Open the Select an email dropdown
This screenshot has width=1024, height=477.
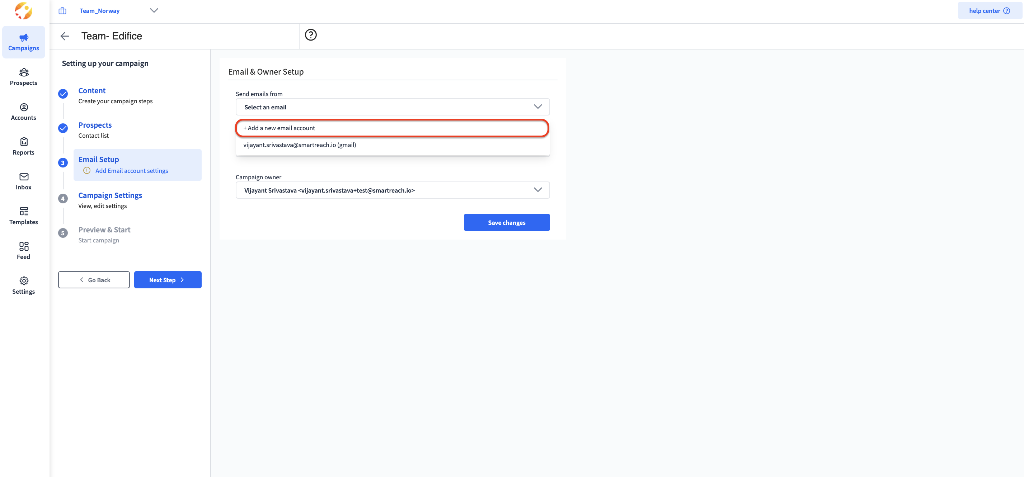(393, 107)
